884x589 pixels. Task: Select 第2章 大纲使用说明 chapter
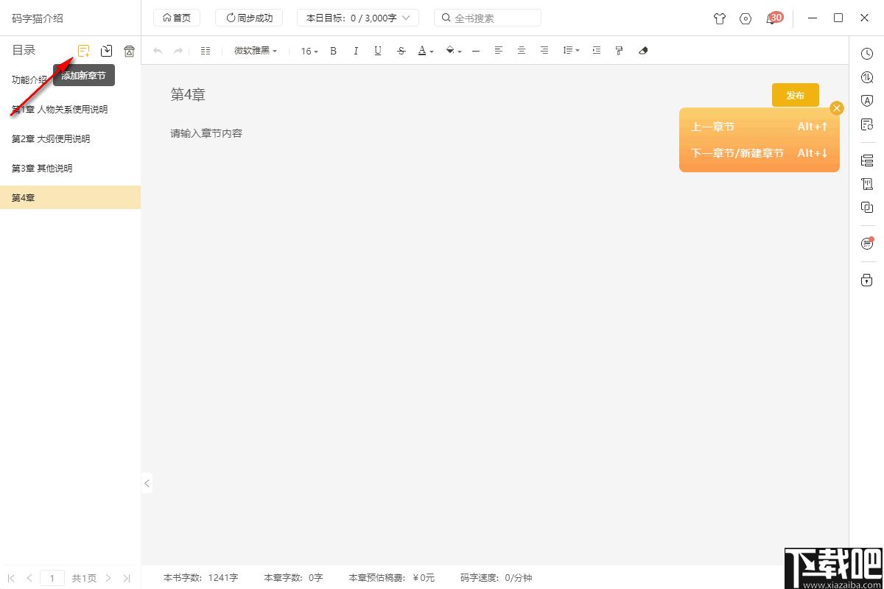(70, 138)
